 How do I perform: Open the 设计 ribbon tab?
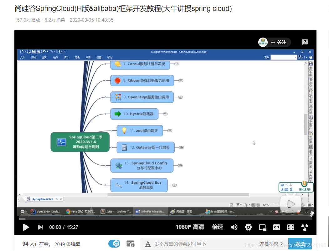click(66, 58)
